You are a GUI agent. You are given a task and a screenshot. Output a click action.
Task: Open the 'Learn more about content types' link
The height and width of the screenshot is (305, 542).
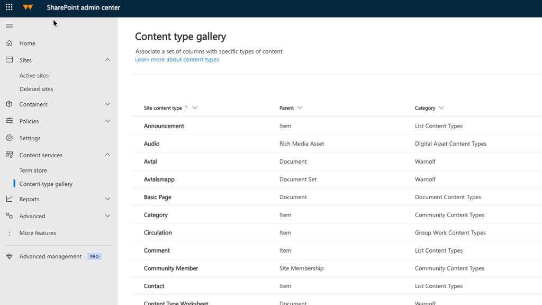pyautogui.click(x=177, y=60)
